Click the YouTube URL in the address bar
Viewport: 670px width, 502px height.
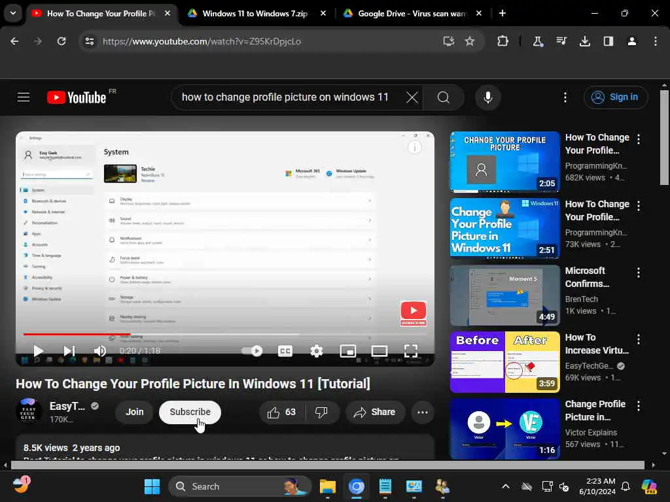pyautogui.click(x=202, y=41)
